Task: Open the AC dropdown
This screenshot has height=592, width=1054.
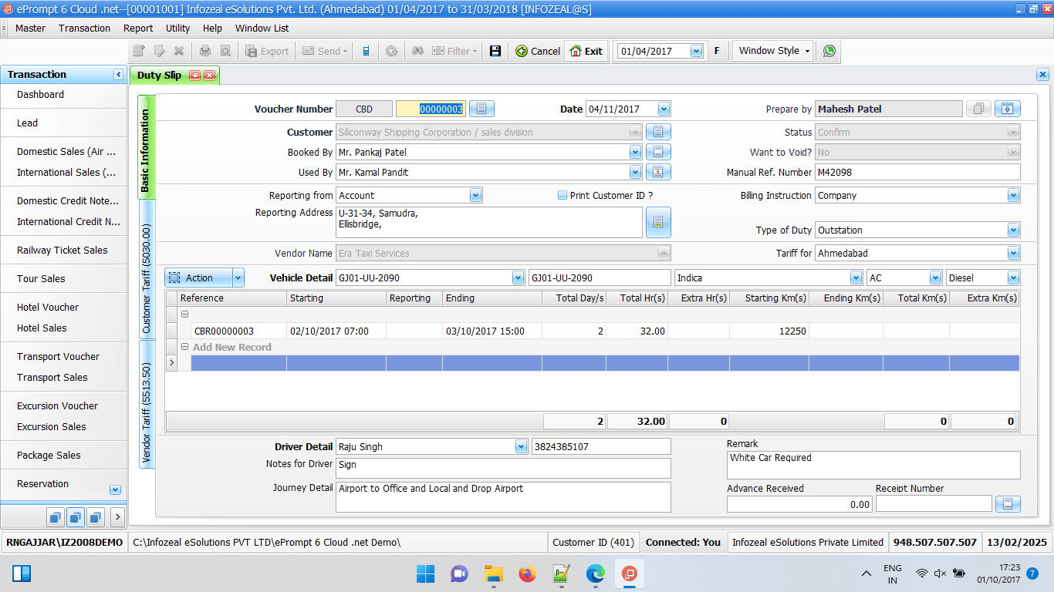Action: click(x=935, y=277)
